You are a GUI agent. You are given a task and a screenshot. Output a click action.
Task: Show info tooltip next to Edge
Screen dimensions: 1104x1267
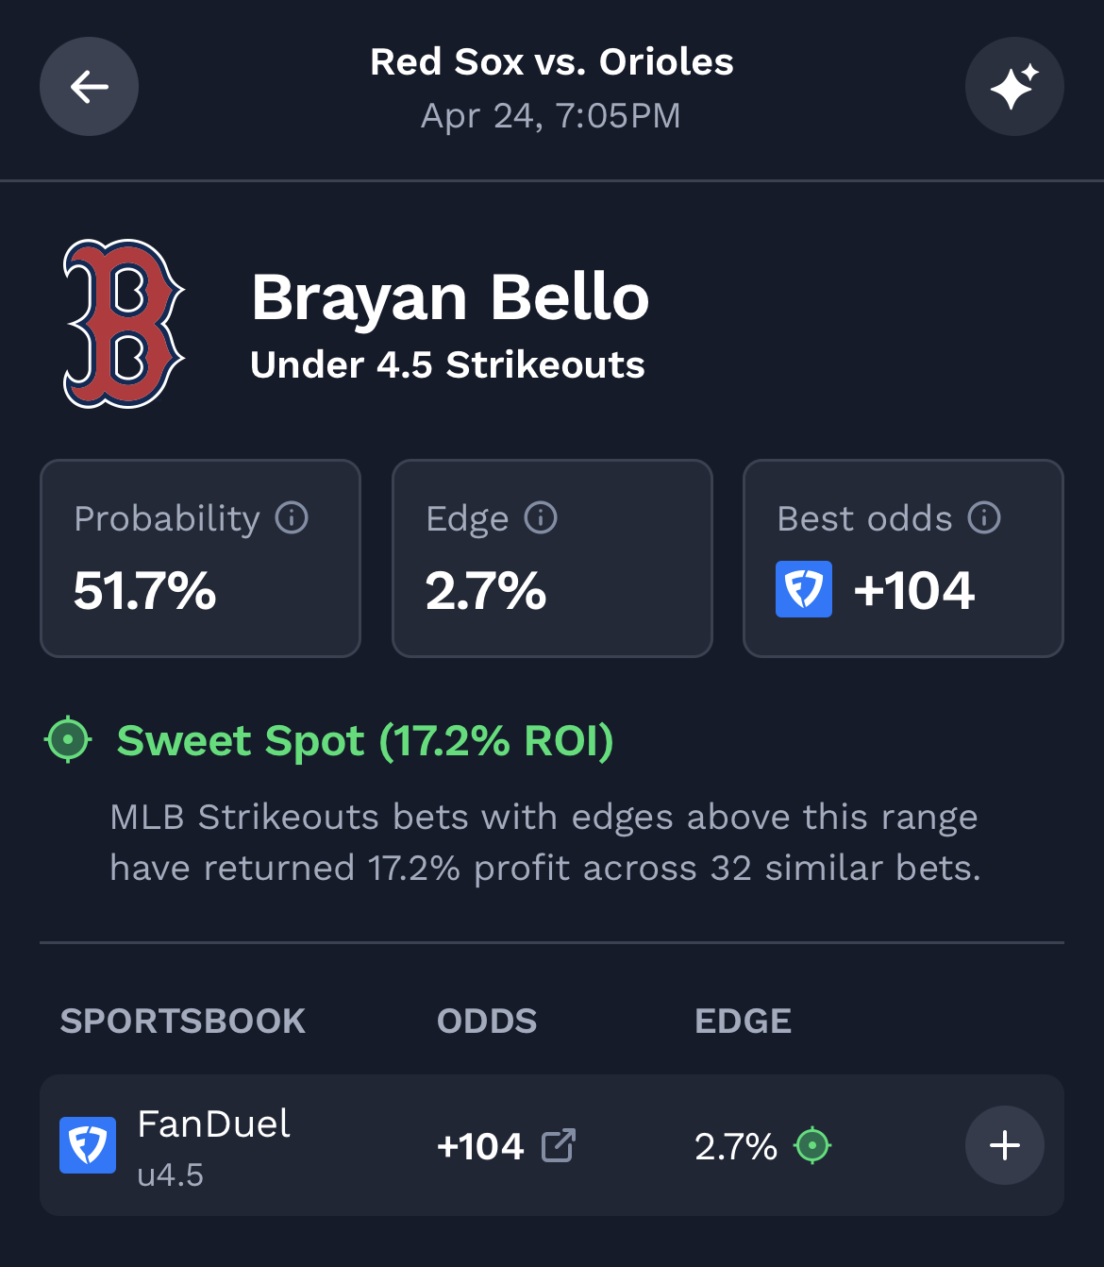click(541, 518)
